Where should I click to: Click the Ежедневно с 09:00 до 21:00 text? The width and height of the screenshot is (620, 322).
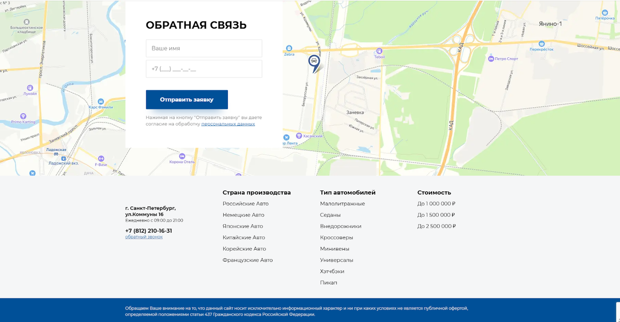coord(154,220)
